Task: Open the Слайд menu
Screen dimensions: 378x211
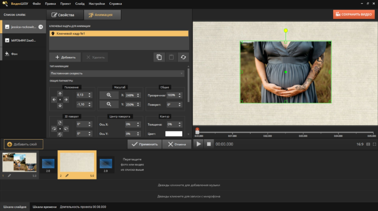Action: [x=80, y=4]
